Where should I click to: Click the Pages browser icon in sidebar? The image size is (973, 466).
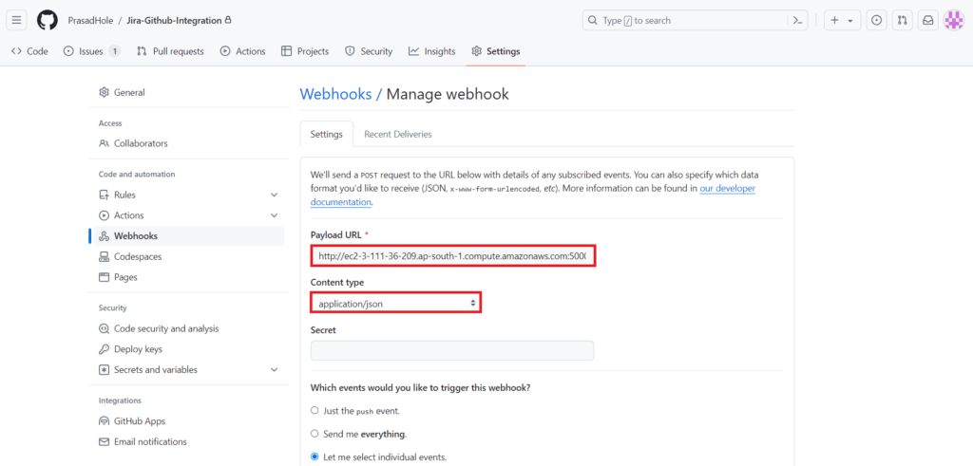(104, 277)
